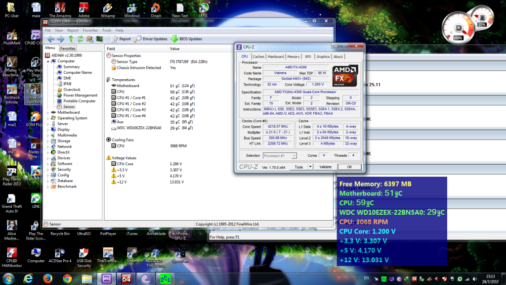
Task: Open the Processor selection dropdown in CPU-Z
Action: [295, 155]
